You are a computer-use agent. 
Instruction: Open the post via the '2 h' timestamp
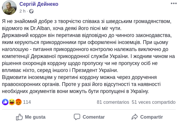pos(22,11)
